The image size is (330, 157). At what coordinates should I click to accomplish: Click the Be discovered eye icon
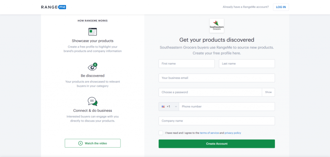pos(92,67)
